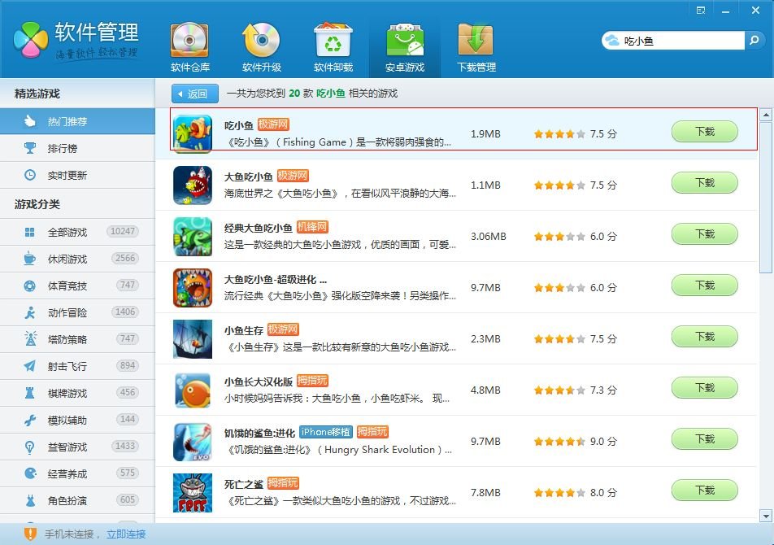Click the 吃小鱼 search input field
774x545 pixels.
coord(683,41)
